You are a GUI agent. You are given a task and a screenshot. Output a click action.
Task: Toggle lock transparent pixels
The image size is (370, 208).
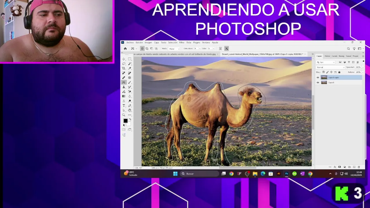point(323,72)
